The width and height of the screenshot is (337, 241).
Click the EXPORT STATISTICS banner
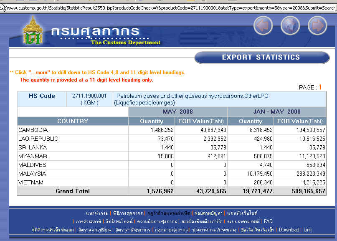click(262, 57)
